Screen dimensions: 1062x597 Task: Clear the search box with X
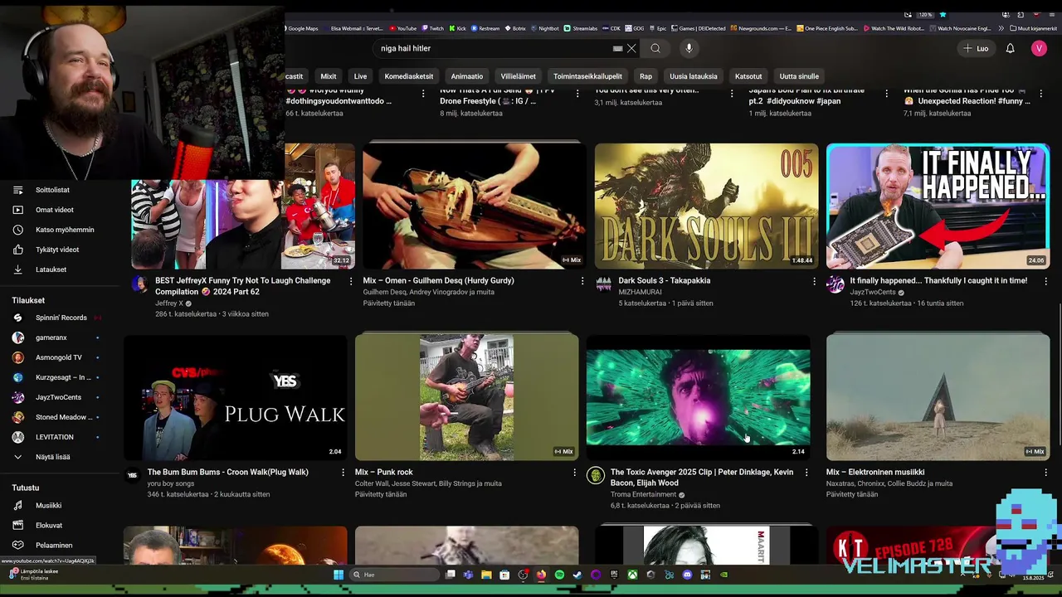631,48
